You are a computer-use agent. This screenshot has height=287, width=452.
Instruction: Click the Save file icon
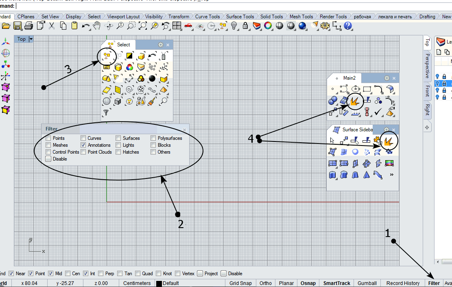pyautogui.click(x=17, y=26)
